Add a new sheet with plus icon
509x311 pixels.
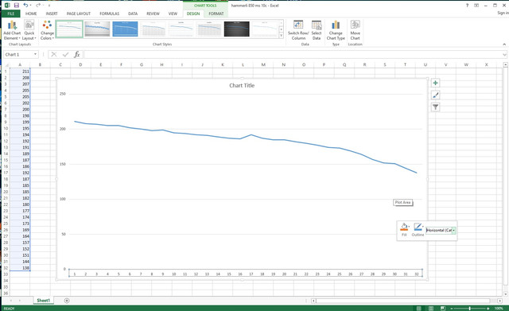pyautogui.click(x=67, y=301)
